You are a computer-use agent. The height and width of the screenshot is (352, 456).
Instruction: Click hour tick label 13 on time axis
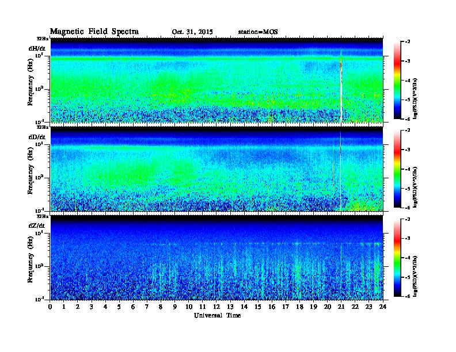[230, 307]
